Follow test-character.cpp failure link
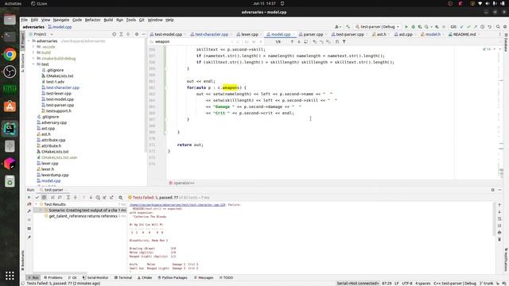The width and height of the screenshot is (509, 286). [177, 205]
